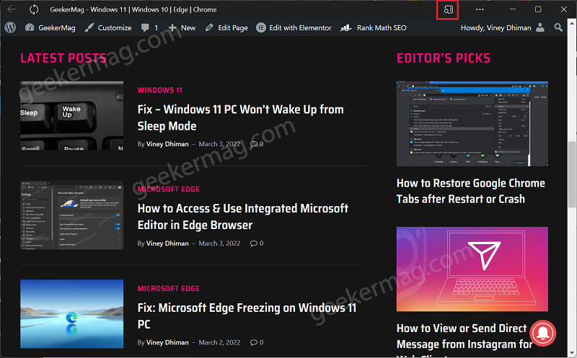This screenshot has width=577, height=358.
Task: Open the New content menu
Action: (188, 28)
